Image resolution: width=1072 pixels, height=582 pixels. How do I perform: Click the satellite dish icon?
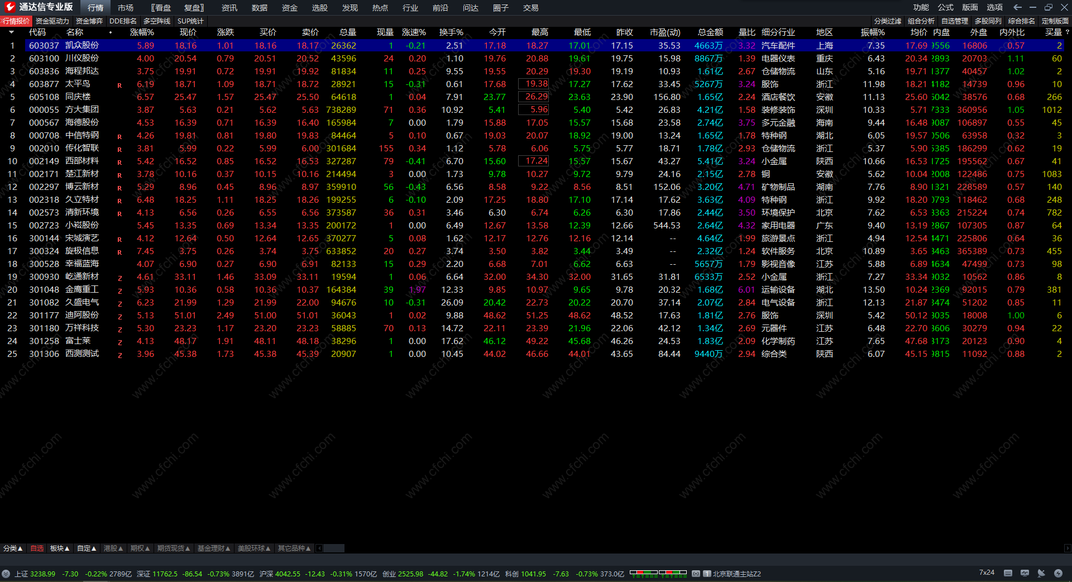tap(1041, 573)
